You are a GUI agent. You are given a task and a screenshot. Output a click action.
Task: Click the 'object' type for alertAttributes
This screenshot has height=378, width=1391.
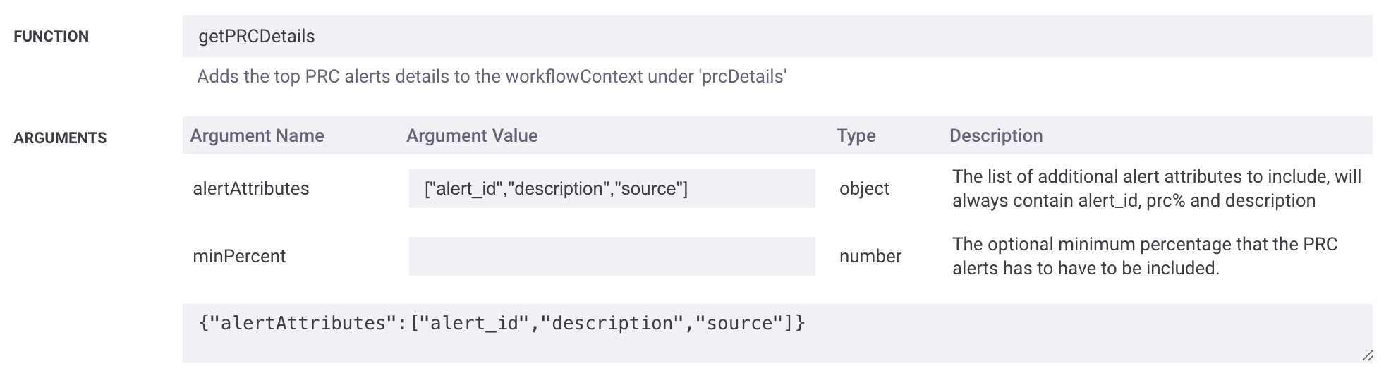[x=864, y=188]
